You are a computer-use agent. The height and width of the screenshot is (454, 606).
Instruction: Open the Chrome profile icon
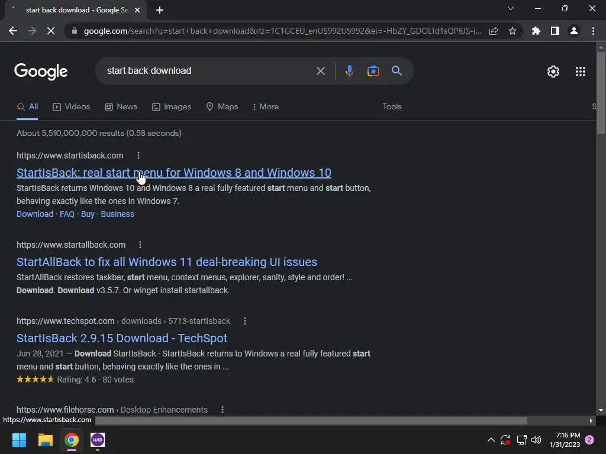(x=574, y=31)
